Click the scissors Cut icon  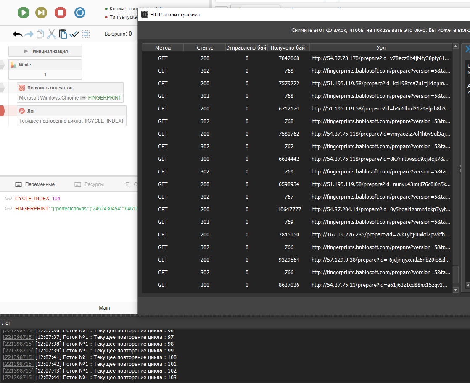[x=52, y=34]
